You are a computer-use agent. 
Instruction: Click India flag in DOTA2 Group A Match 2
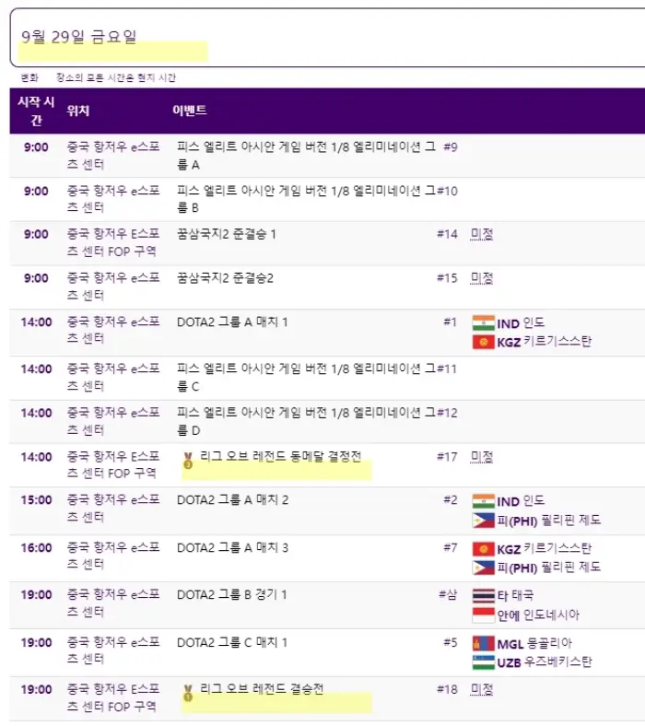(x=483, y=501)
